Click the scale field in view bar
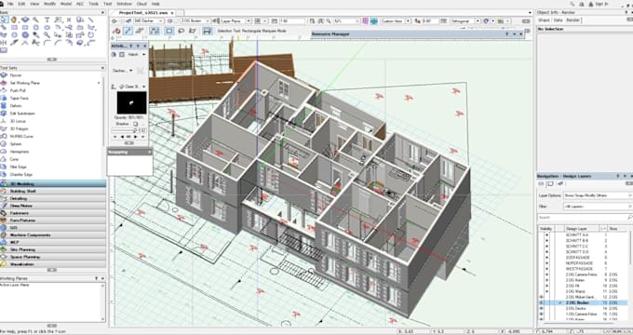The height and width of the screenshot is (335, 633). 291,21
